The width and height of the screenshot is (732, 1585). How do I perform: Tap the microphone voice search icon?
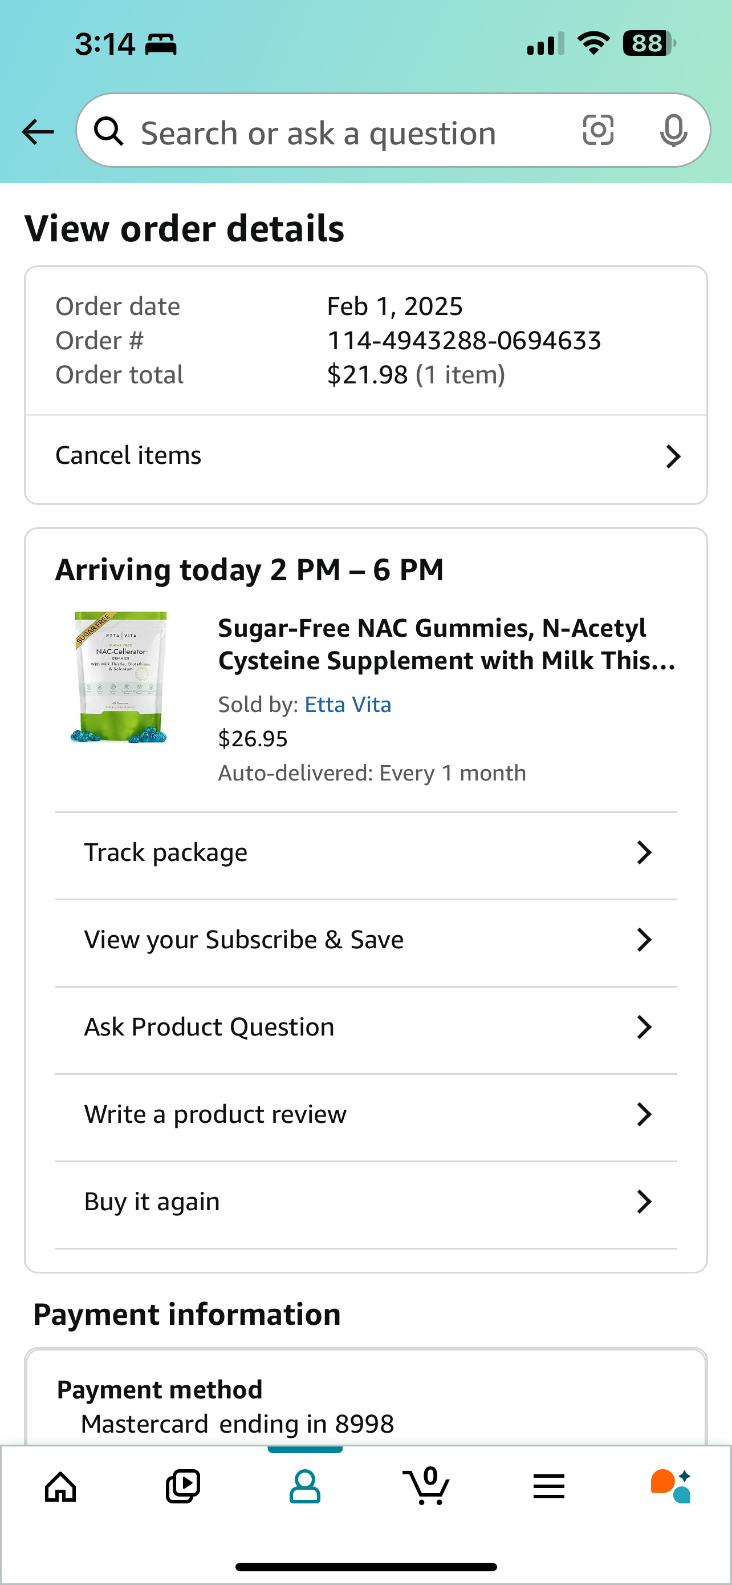click(673, 131)
